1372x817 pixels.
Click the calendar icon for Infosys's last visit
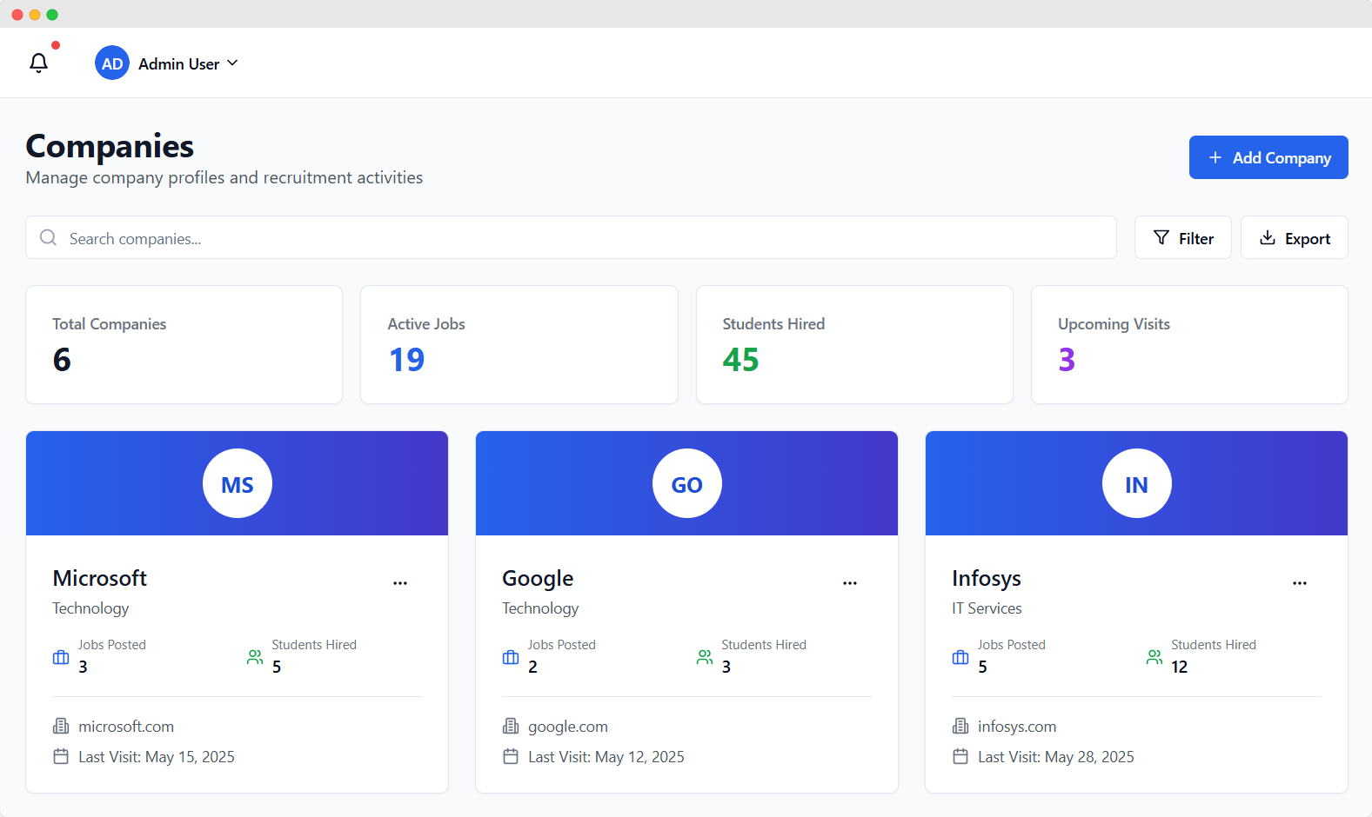point(960,756)
